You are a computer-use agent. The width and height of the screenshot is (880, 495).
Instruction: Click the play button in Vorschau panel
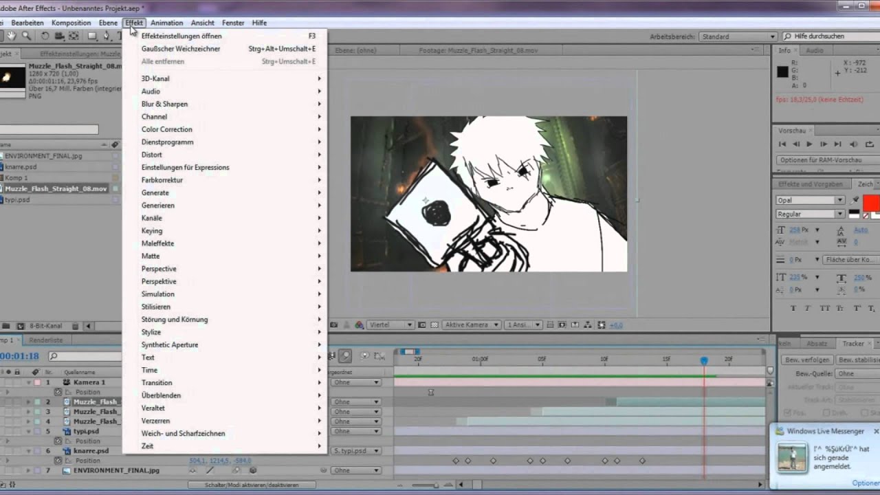[809, 144]
